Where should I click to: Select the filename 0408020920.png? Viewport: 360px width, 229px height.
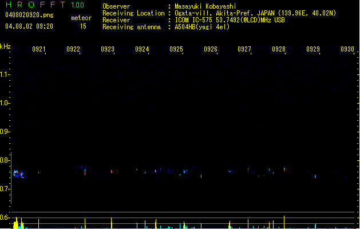tap(29, 15)
